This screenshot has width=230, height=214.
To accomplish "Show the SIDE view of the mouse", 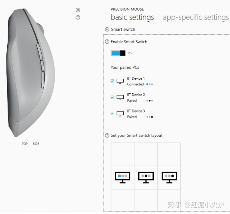I will 36,144.
